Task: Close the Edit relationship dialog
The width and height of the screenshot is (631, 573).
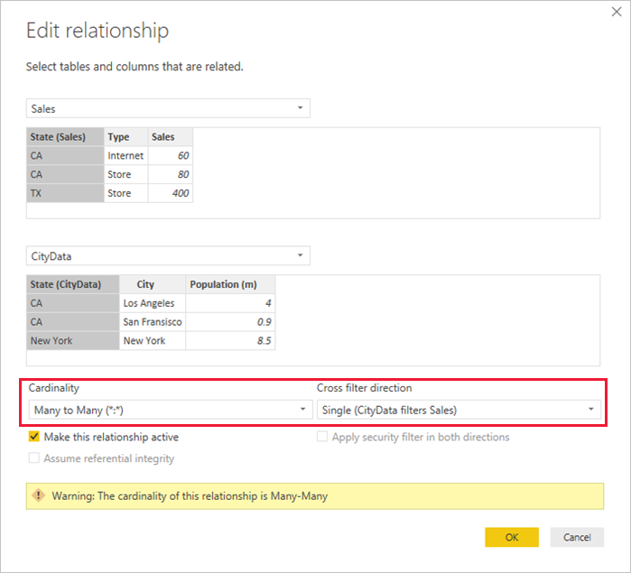Action: tap(617, 12)
